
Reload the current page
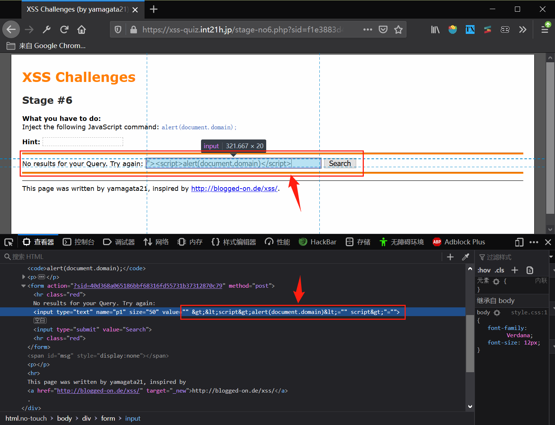pyautogui.click(x=64, y=29)
